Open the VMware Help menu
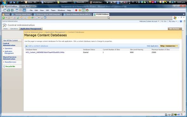The height and width of the screenshot is (117, 187). click(69, 10)
